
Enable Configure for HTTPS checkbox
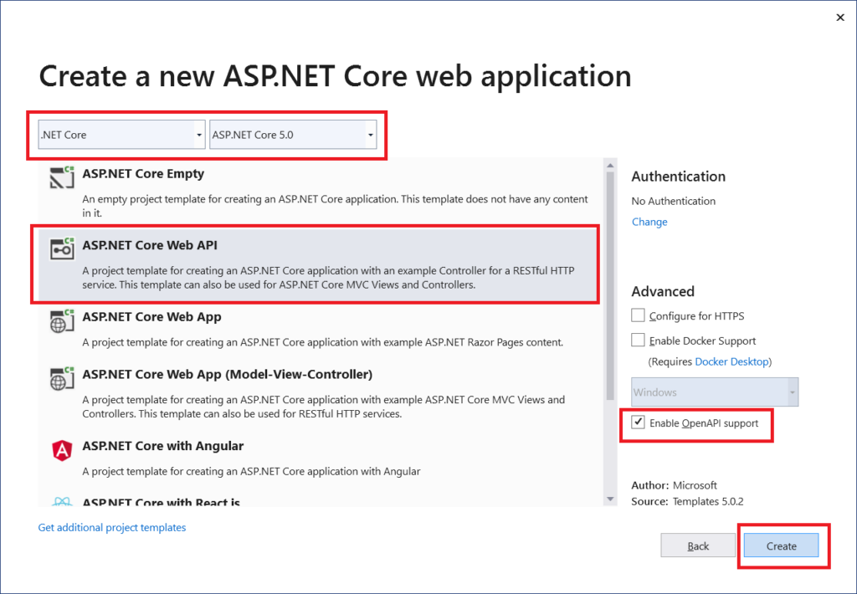click(638, 315)
